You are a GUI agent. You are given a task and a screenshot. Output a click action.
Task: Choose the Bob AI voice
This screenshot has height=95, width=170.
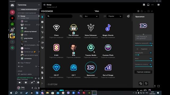point(74,47)
